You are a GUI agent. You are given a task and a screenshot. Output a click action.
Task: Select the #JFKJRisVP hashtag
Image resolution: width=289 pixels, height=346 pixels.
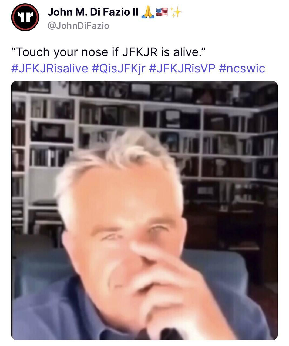182,68
